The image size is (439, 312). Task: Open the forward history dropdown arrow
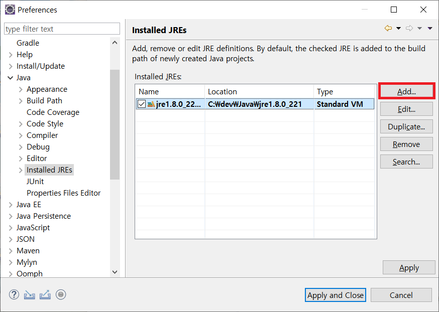click(x=420, y=28)
